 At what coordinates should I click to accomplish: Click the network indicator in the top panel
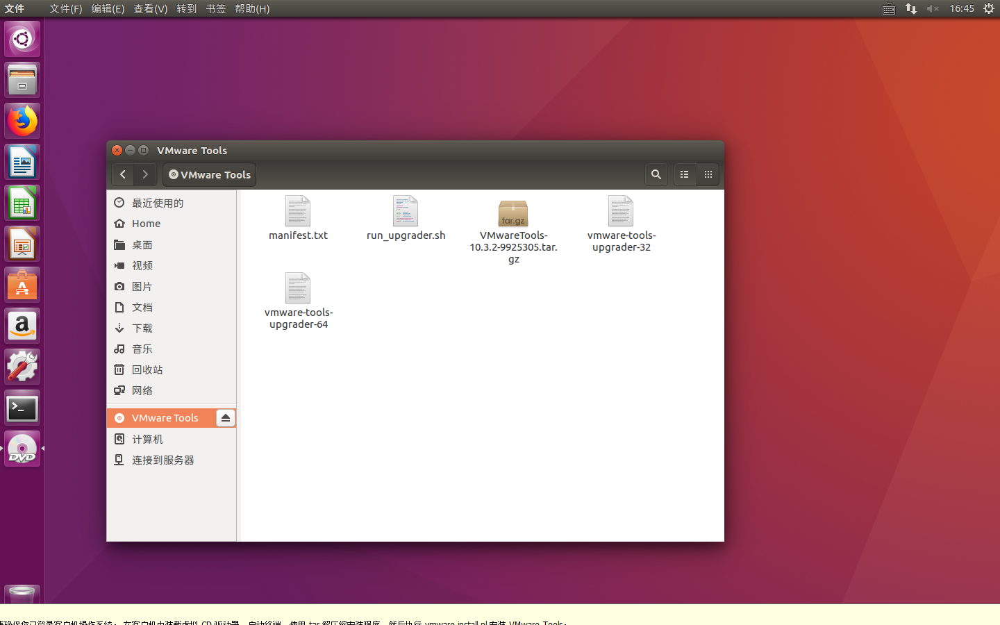coord(910,9)
